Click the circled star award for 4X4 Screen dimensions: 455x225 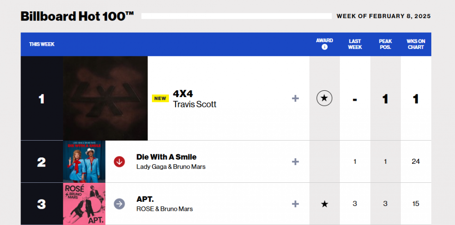coord(324,98)
